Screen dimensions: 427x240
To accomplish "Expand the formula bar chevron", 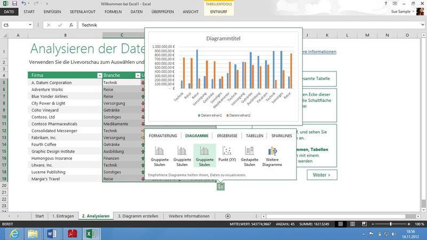I will (422, 25).
